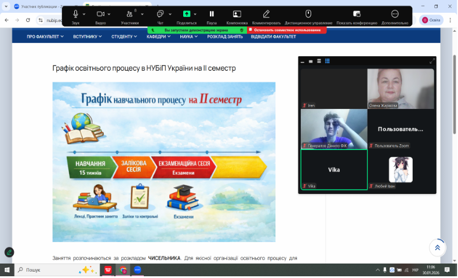
Task: Show hidden tray icons arrow
Action: point(377,270)
